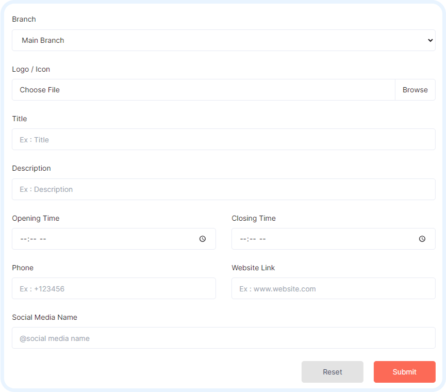446x392 pixels.
Task: Click the Opening Time field
Action: tap(114, 239)
